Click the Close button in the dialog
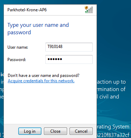 click(55, 131)
